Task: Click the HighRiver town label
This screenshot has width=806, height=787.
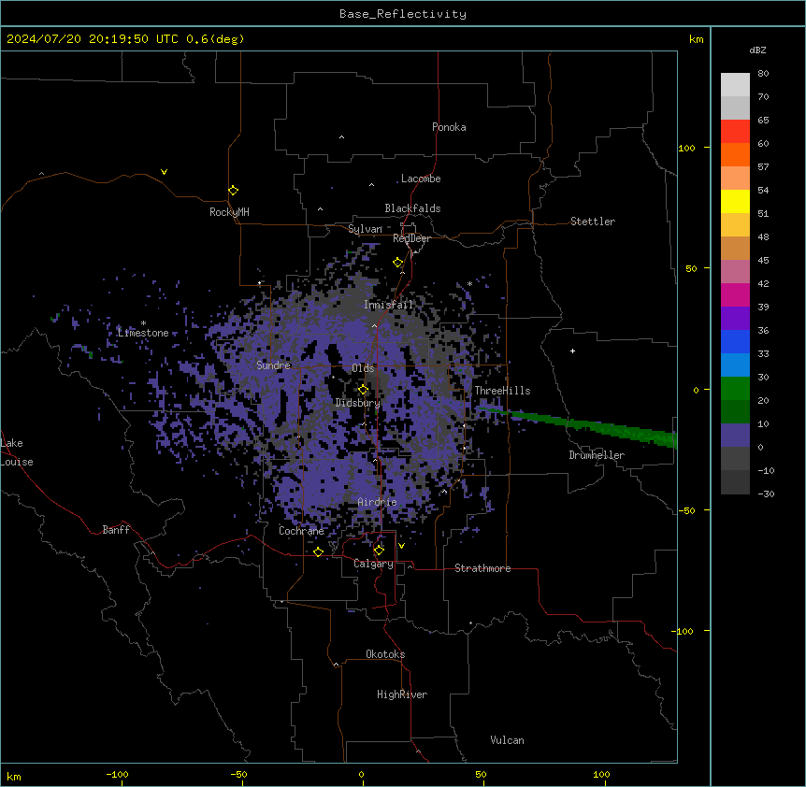Action: click(x=402, y=694)
